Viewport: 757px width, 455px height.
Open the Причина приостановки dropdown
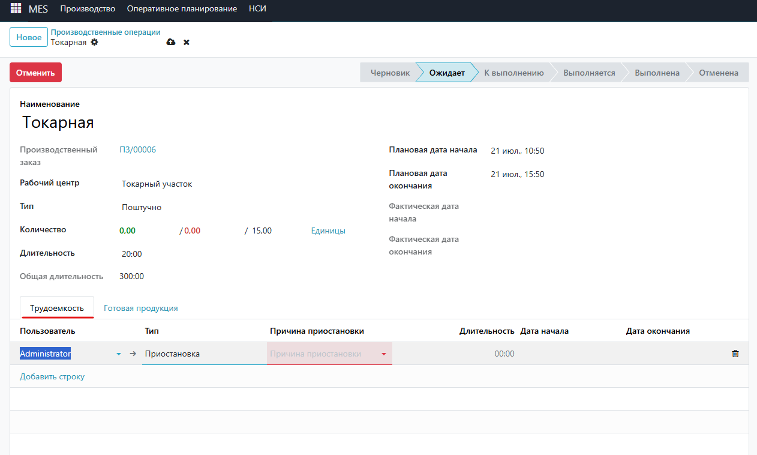(384, 354)
